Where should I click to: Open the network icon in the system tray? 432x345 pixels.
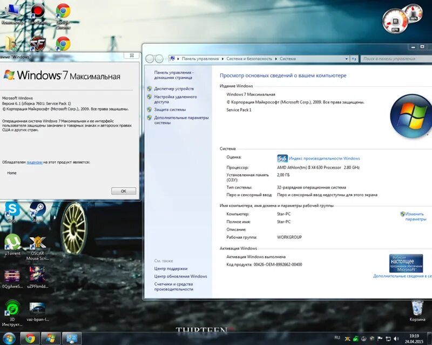pos(388,339)
